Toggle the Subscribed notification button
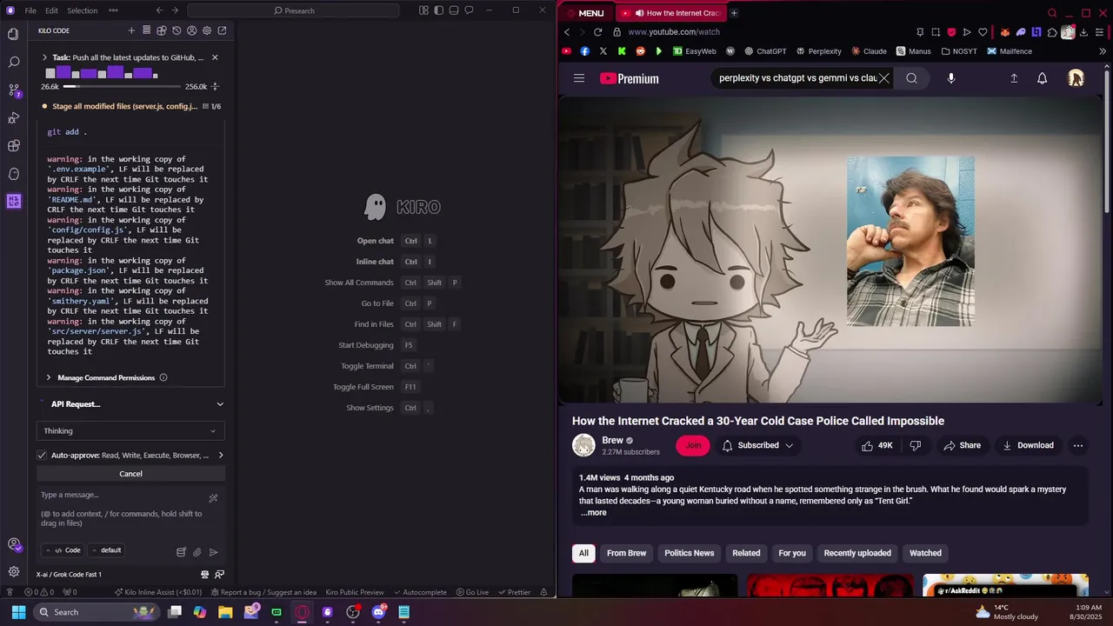Viewport: 1113px width, 626px height. point(757,445)
